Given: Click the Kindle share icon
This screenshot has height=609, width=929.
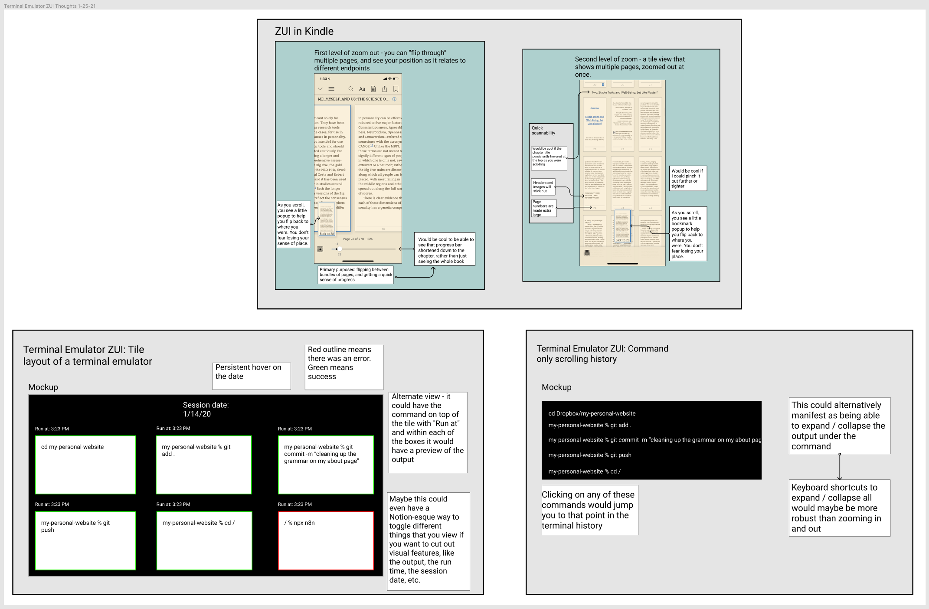Looking at the screenshot, I should pyautogui.click(x=384, y=89).
